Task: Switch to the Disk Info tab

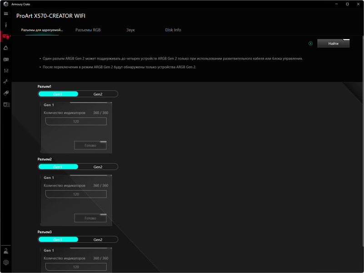Action: pos(173,30)
